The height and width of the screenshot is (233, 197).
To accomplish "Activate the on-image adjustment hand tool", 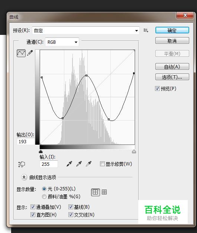I will click(x=22, y=164).
